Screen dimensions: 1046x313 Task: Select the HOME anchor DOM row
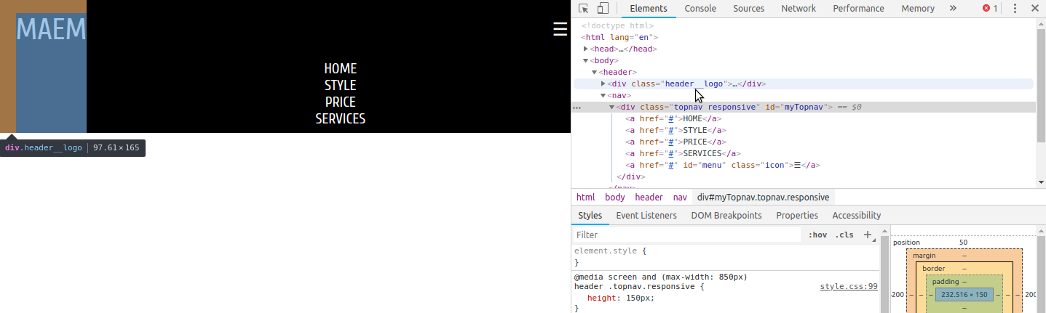coord(673,119)
